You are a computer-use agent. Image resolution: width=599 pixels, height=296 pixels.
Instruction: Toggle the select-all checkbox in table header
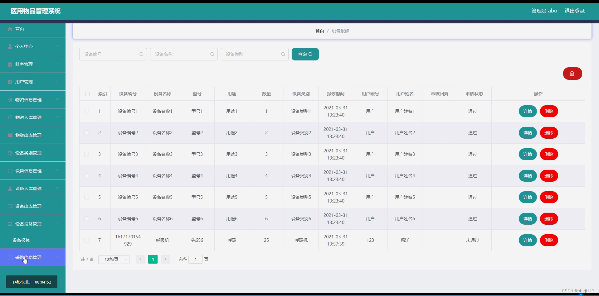click(x=87, y=93)
